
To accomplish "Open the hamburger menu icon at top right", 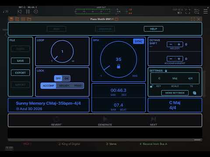I will (x=206, y=11).
